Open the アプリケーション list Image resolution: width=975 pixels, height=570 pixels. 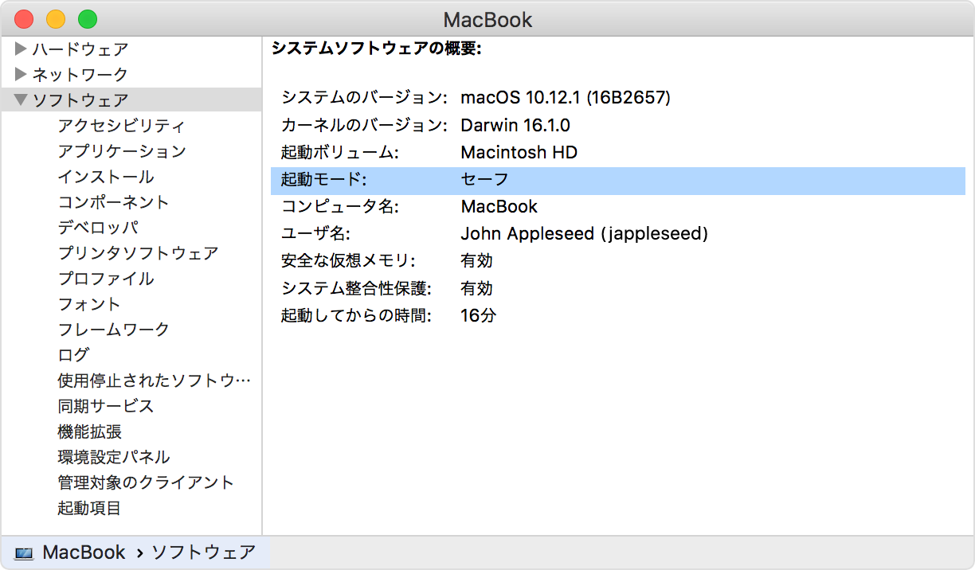(121, 151)
